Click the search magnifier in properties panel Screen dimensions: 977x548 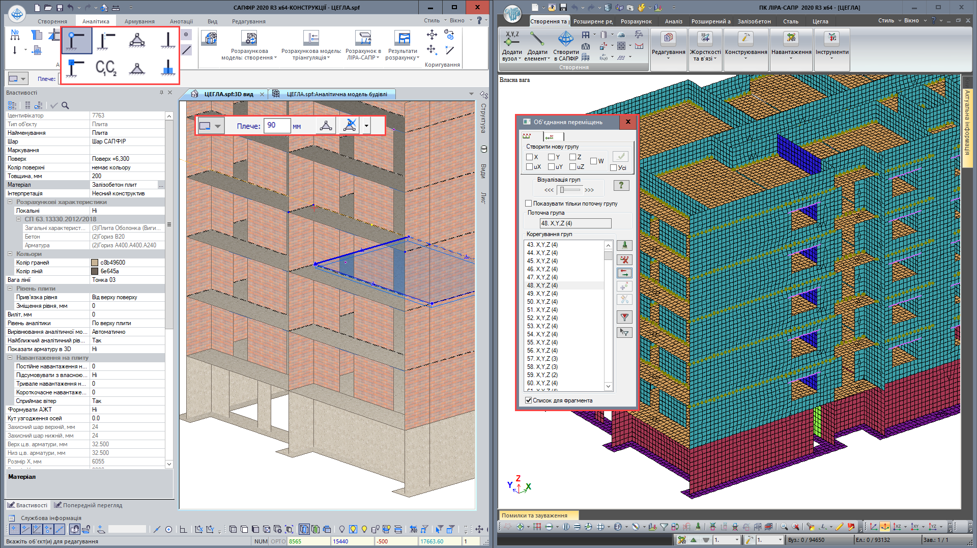[65, 105]
